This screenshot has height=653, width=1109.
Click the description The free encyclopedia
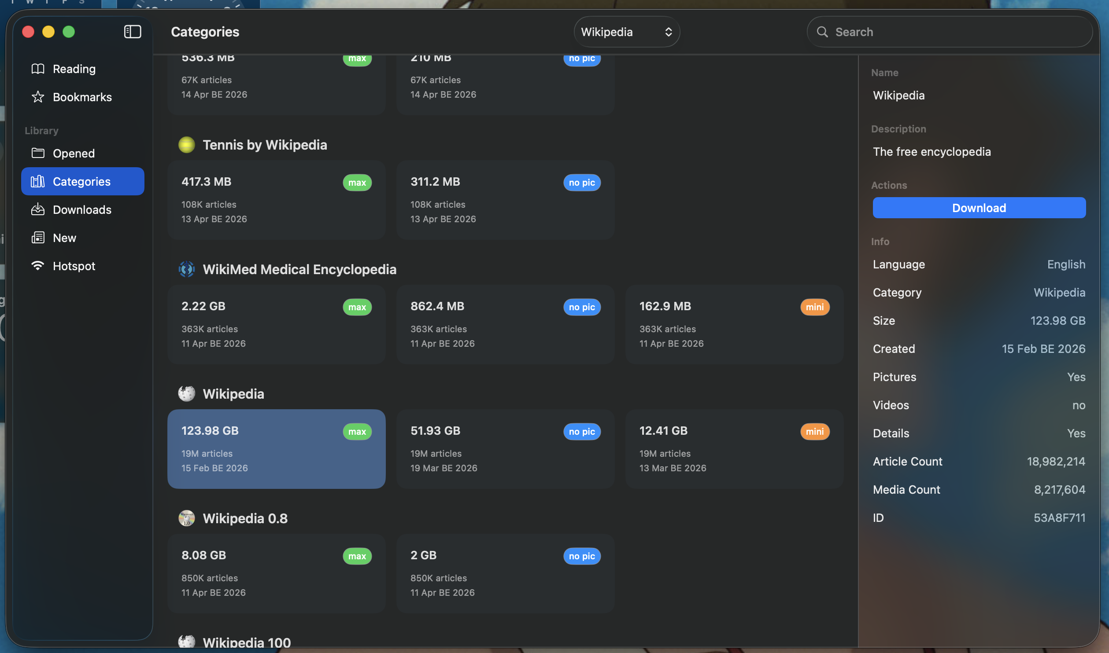pyautogui.click(x=932, y=151)
